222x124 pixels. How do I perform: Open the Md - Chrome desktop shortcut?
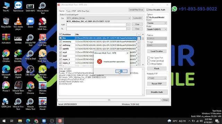tap(30, 88)
